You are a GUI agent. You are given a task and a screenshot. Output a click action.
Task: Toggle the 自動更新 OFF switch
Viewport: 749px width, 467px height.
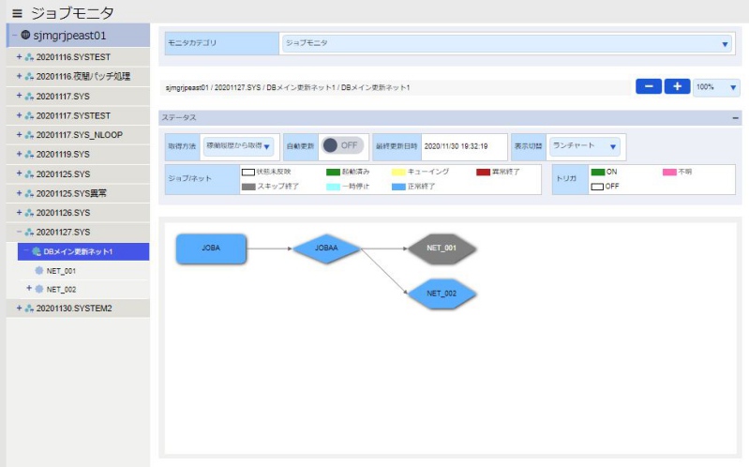pos(342,145)
